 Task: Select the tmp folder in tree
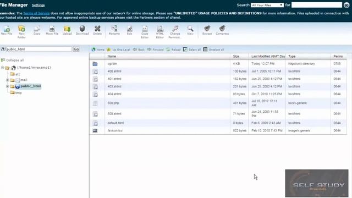tap(18, 93)
